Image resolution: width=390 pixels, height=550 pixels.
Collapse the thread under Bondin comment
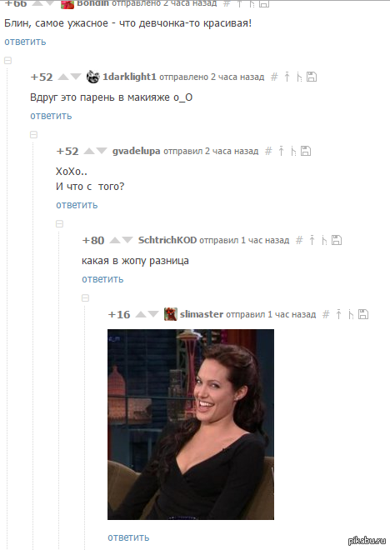[x=7, y=61]
